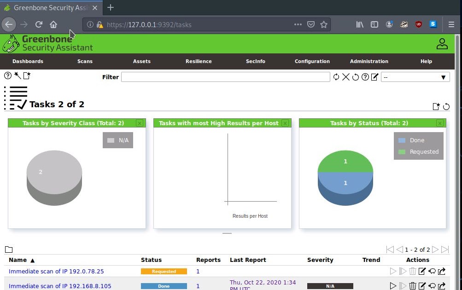This screenshot has height=290, width=462.
Task: Edit filter using the pencil icon
Action: pyautogui.click(x=375, y=77)
